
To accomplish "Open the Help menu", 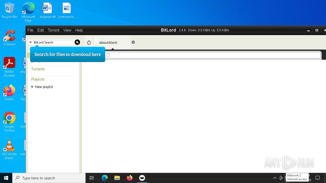I will 79,30.
